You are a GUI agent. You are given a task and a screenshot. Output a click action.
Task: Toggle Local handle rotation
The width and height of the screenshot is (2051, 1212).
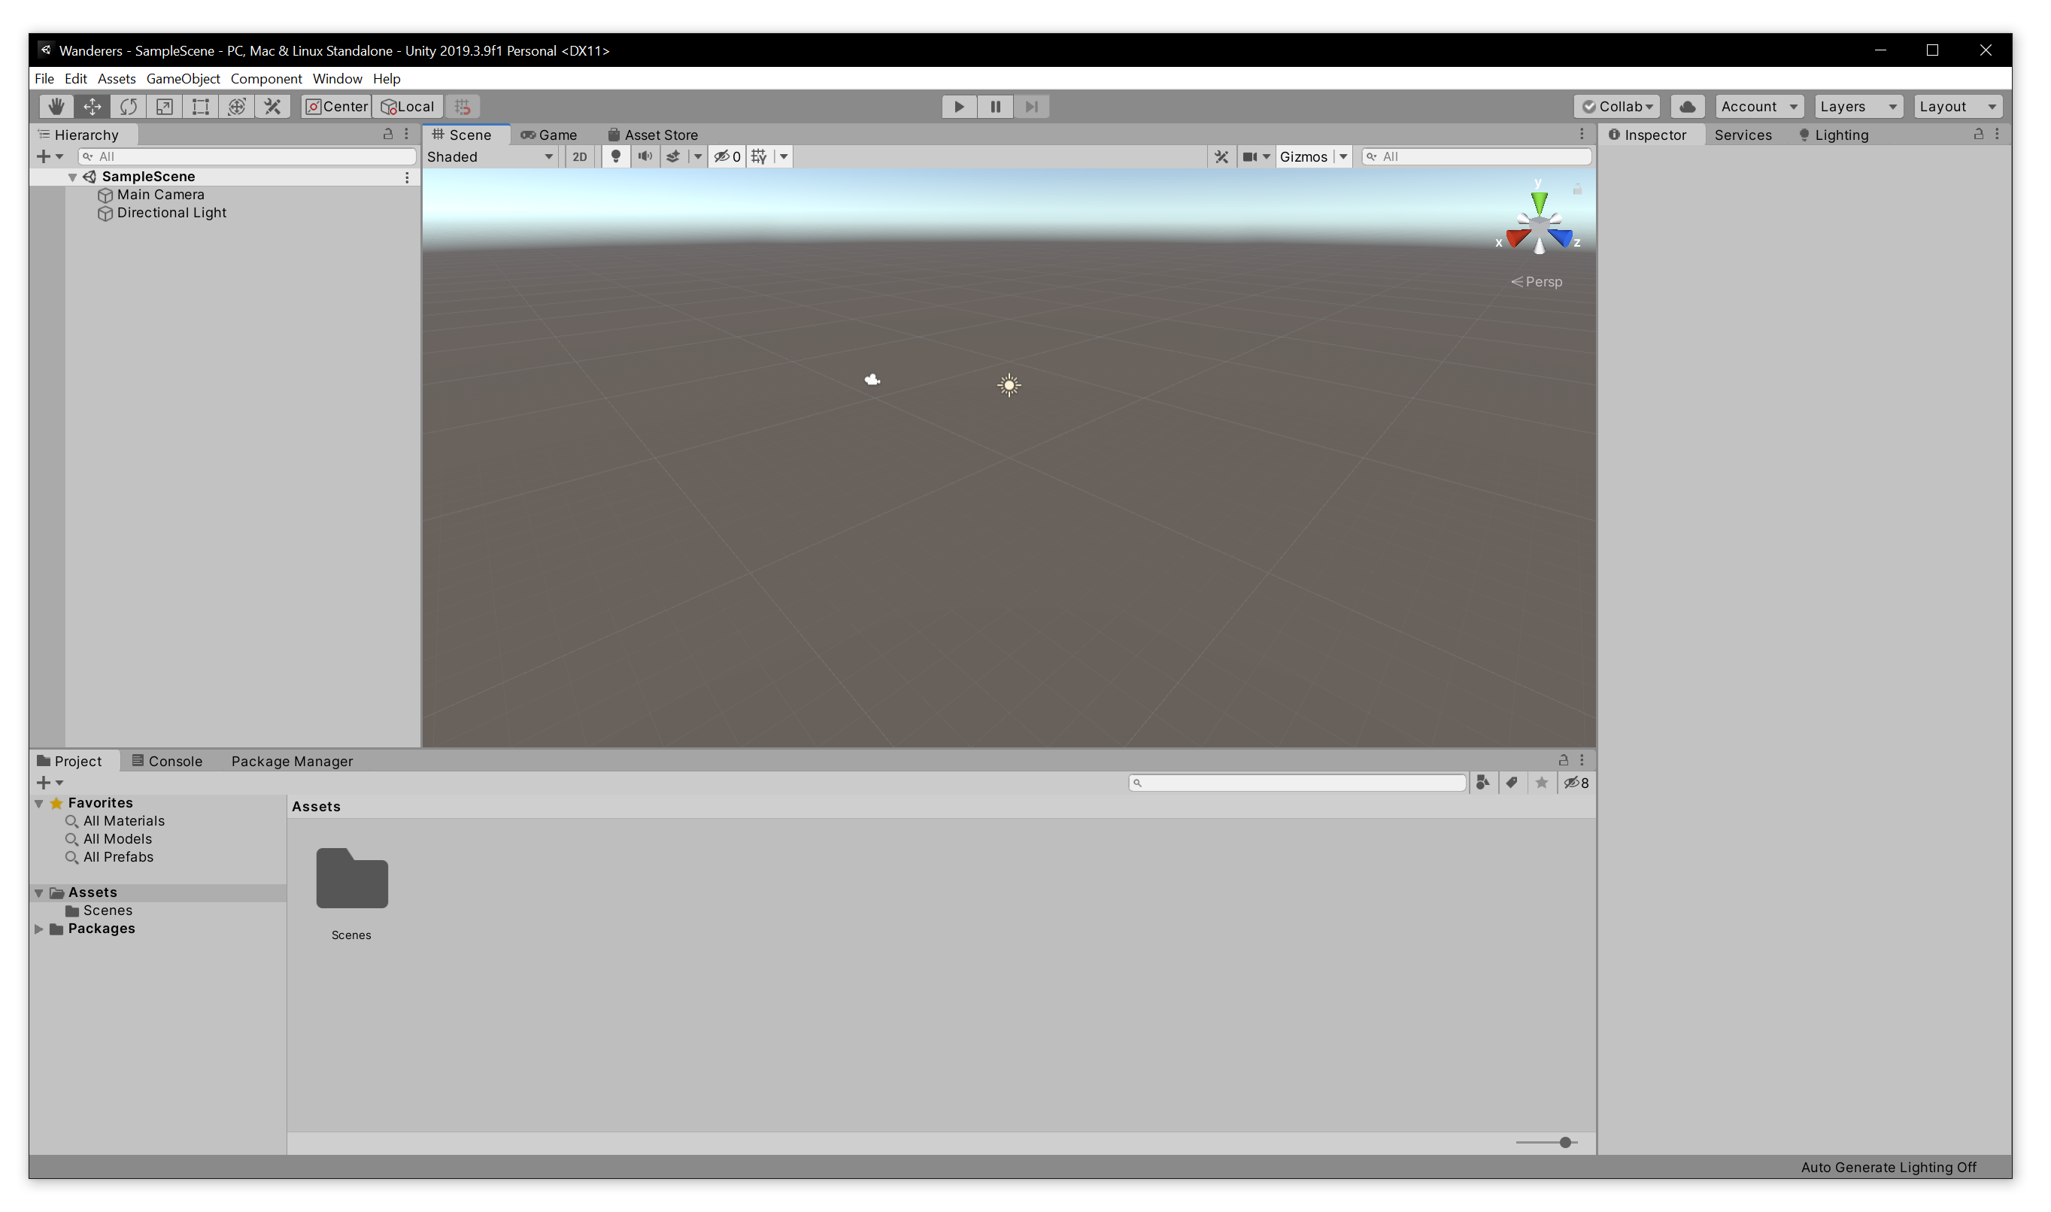coord(408,107)
